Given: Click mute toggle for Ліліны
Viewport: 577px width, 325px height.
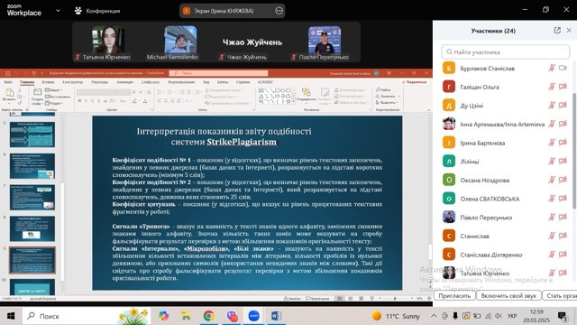Looking at the screenshot, I should [x=551, y=161].
